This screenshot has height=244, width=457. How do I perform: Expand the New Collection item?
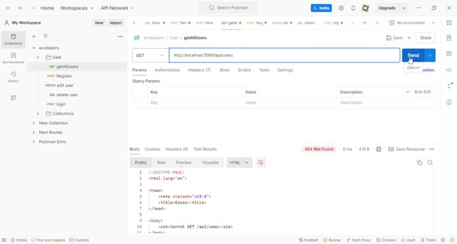(34, 123)
